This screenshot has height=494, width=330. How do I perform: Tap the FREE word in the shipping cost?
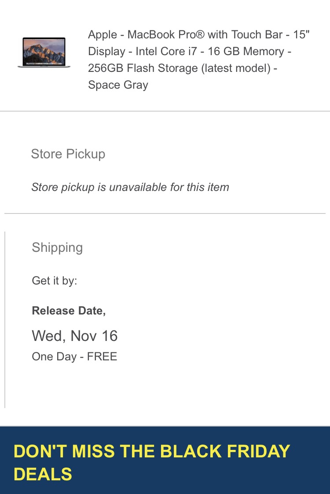click(x=102, y=357)
